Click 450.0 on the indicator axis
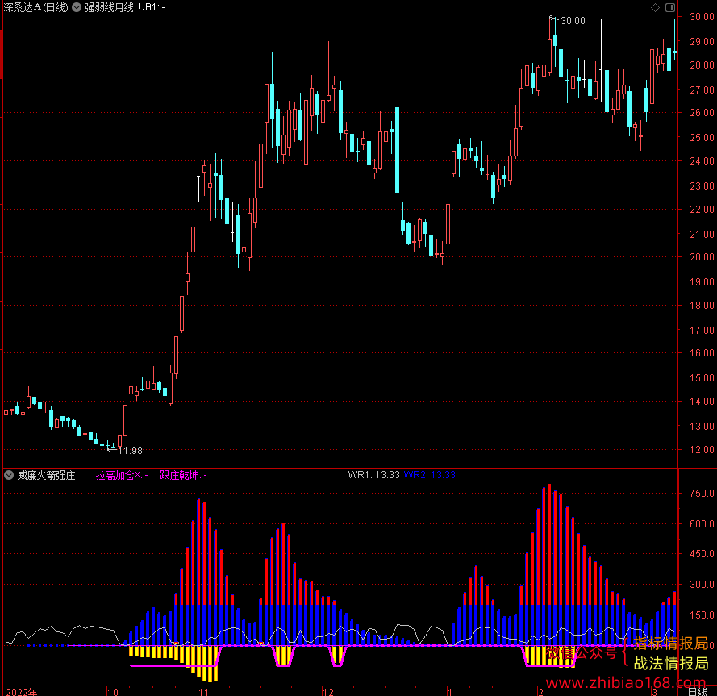Image resolution: width=717 pixels, height=696 pixels. (x=702, y=554)
